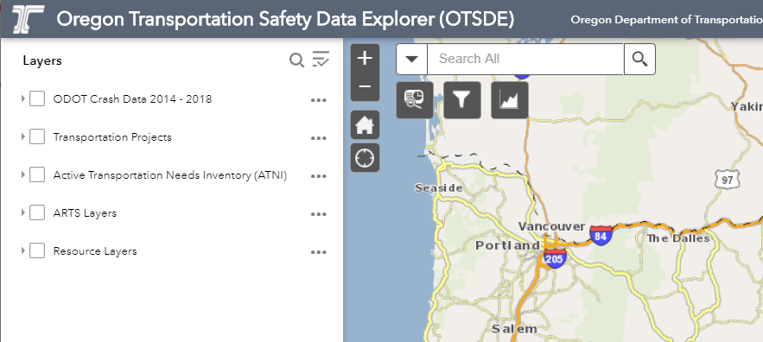
Task: Open the chart graph tool
Action: pyautogui.click(x=510, y=100)
